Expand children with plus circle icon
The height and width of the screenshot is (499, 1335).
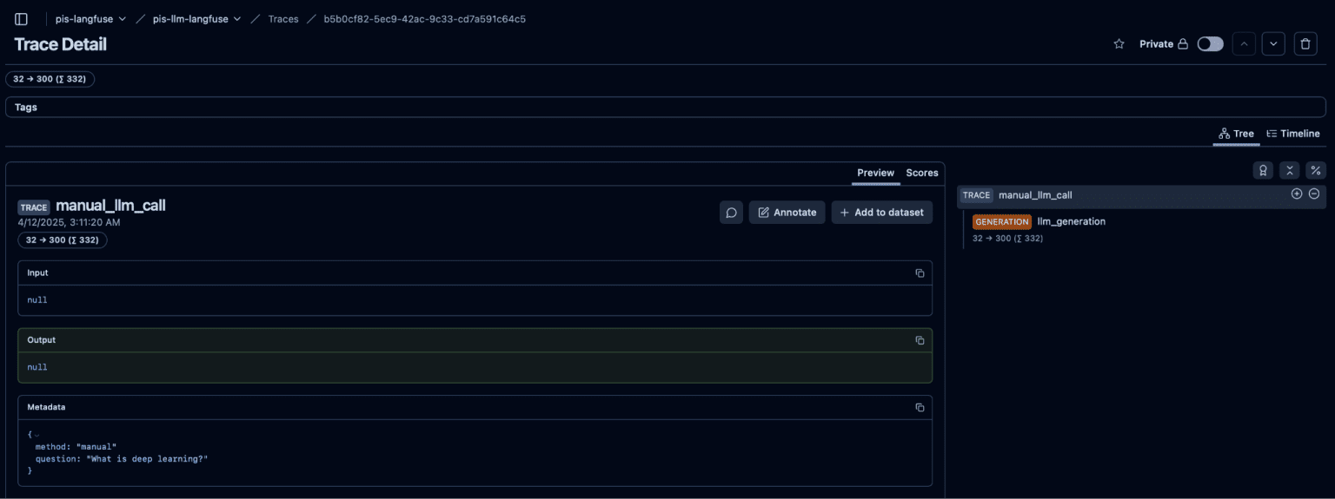(1297, 194)
